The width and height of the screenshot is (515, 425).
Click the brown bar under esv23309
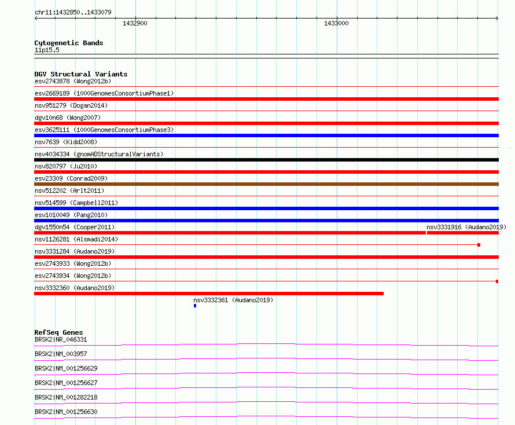pyautogui.click(x=266, y=184)
